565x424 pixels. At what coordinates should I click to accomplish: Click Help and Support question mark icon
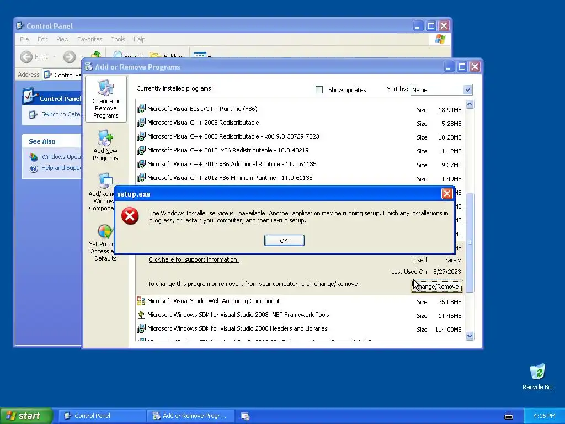pos(34,168)
